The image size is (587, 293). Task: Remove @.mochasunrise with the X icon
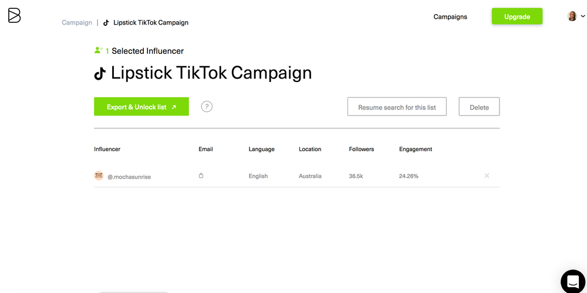[x=487, y=176]
